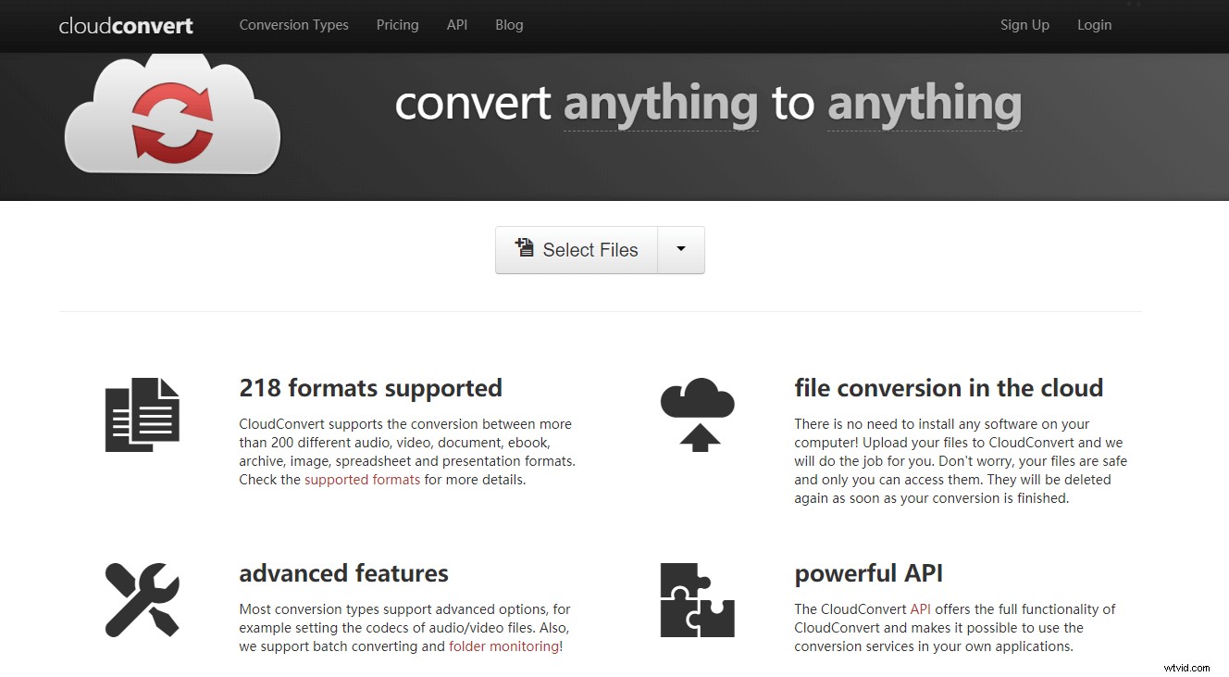The image size is (1229, 677).
Task: Click the crossed tools icon near advanced features
Action: pyautogui.click(x=142, y=599)
